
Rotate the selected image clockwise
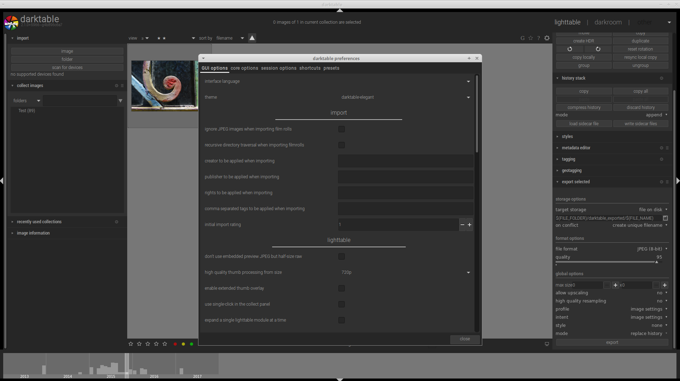click(x=598, y=49)
